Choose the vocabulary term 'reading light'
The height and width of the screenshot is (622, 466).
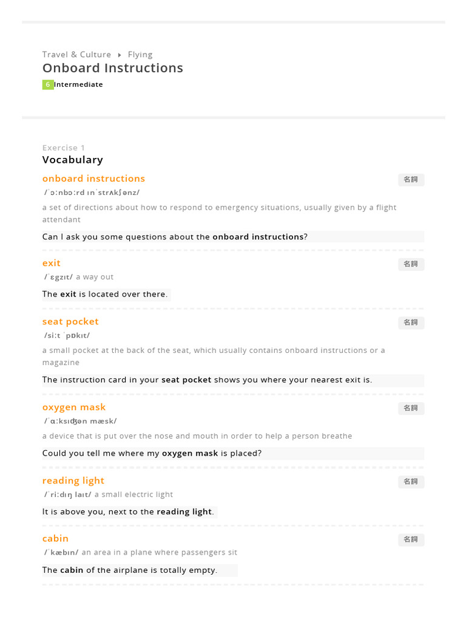[x=73, y=480]
